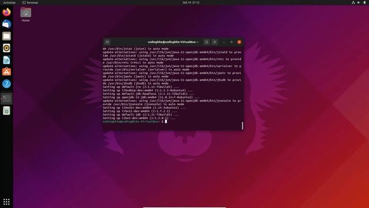Click the line 'Setting up default-jdk-headless'
This screenshot has width=369, height=208.
click(148, 94)
